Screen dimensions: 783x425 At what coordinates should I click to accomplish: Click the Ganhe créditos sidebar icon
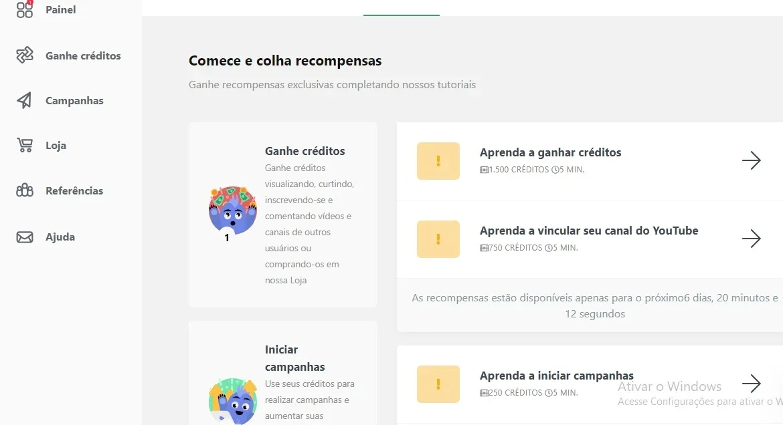[25, 55]
